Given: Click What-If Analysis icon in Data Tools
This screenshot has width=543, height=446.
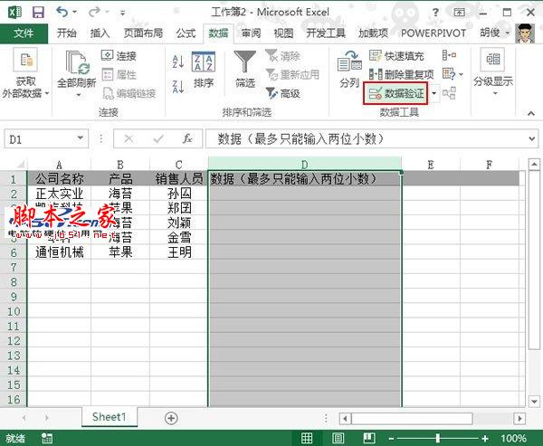Looking at the screenshot, I should click(449, 74).
